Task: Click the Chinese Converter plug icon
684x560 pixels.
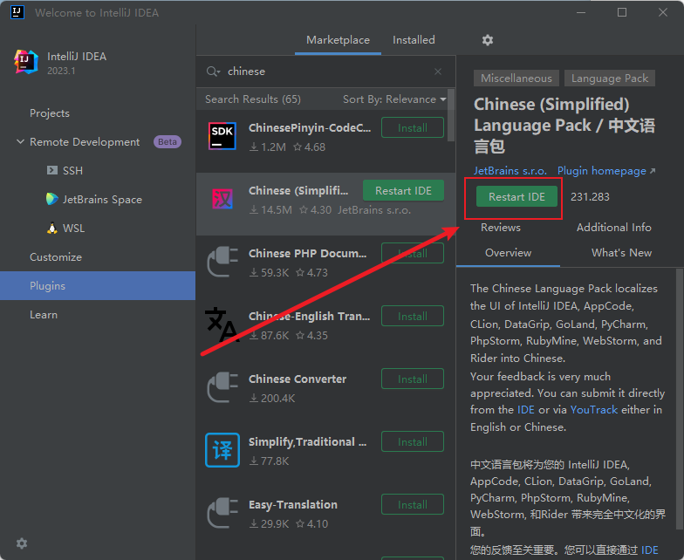Action: pyautogui.click(x=222, y=387)
